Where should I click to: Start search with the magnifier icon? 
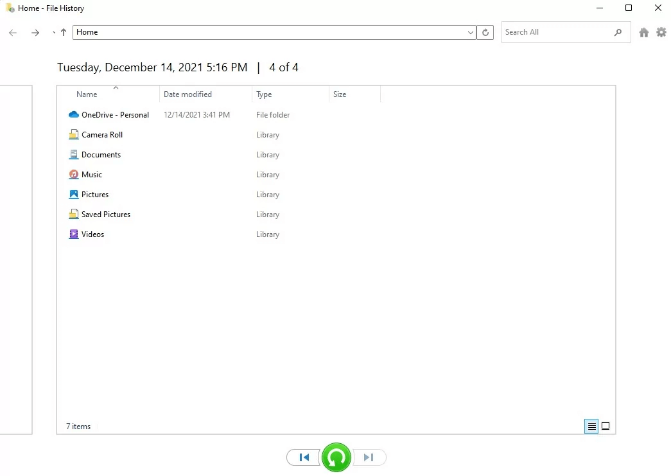point(617,31)
